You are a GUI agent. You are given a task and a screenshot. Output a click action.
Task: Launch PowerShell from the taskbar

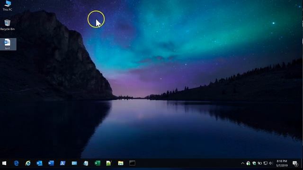click(x=62, y=163)
